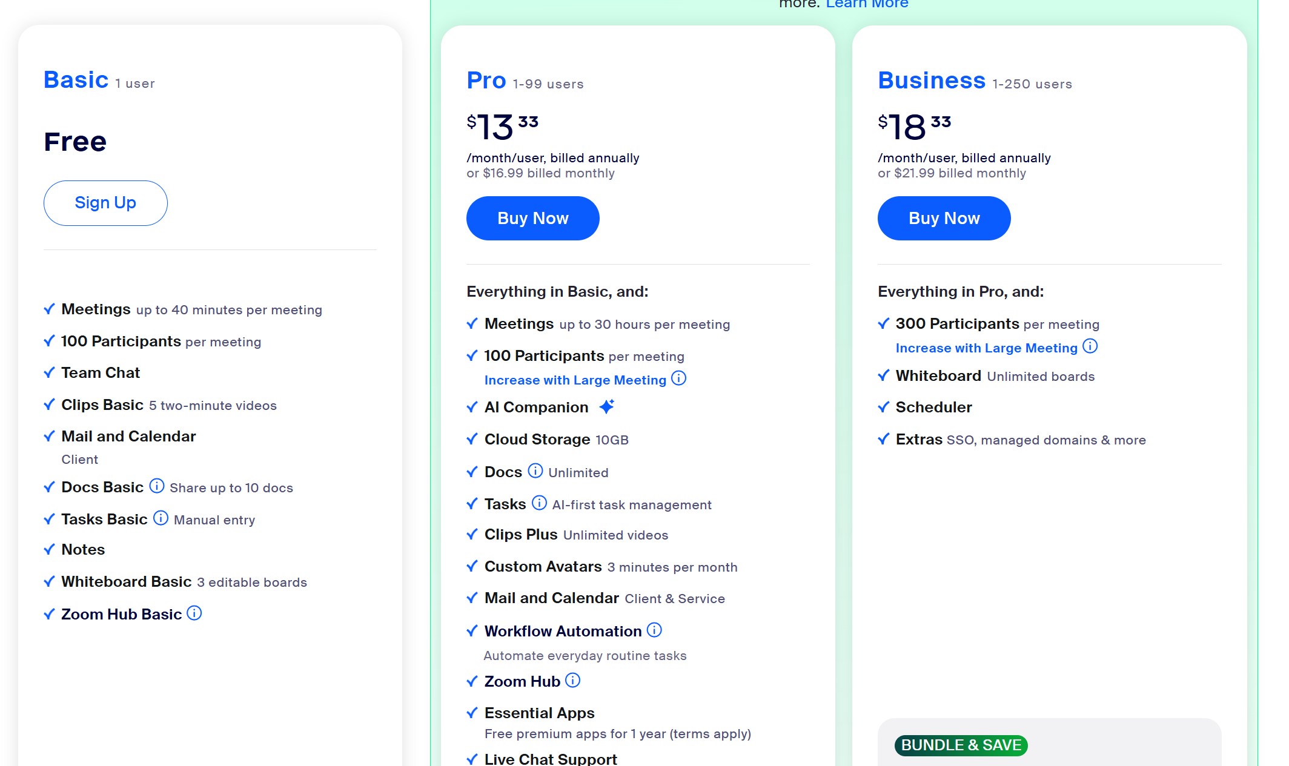Click info icon next to Pro Tasks
The image size is (1289, 766).
(539, 503)
